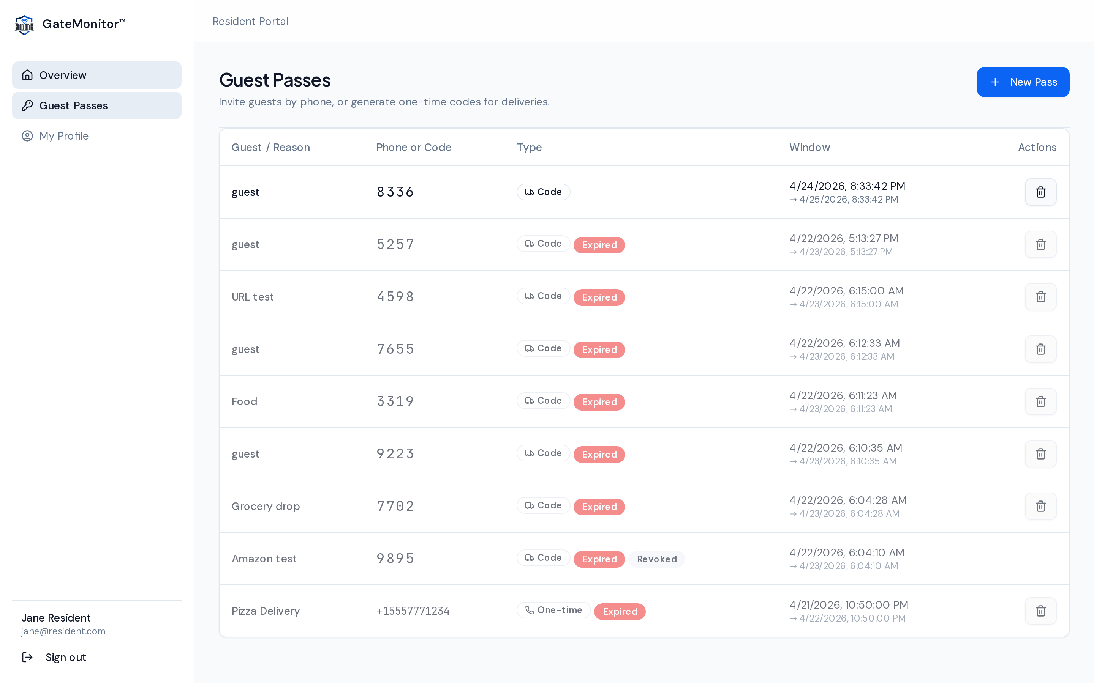This screenshot has height=683, width=1094.
Task: Open My Profile from the sidebar
Action: pyautogui.click(x=97, y=136)
